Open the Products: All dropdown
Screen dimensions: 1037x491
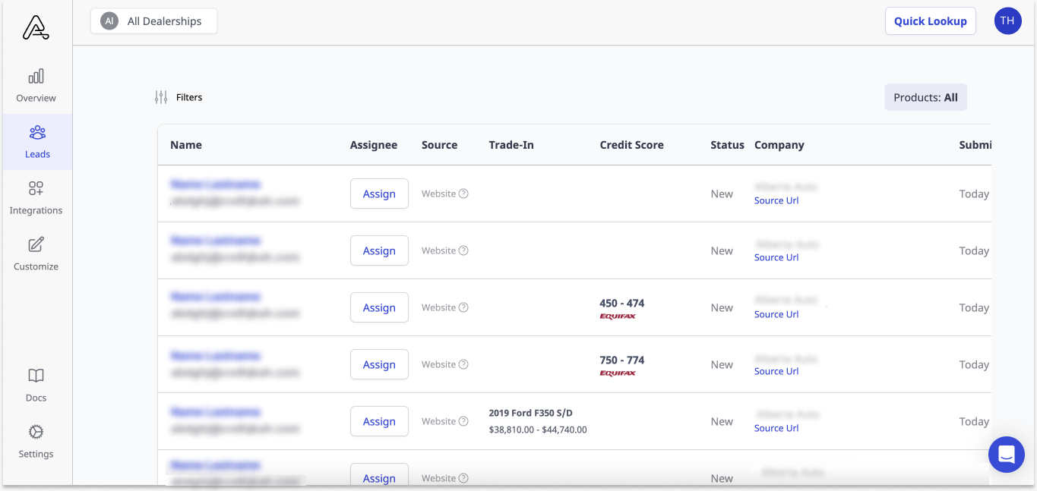(925, 97)
